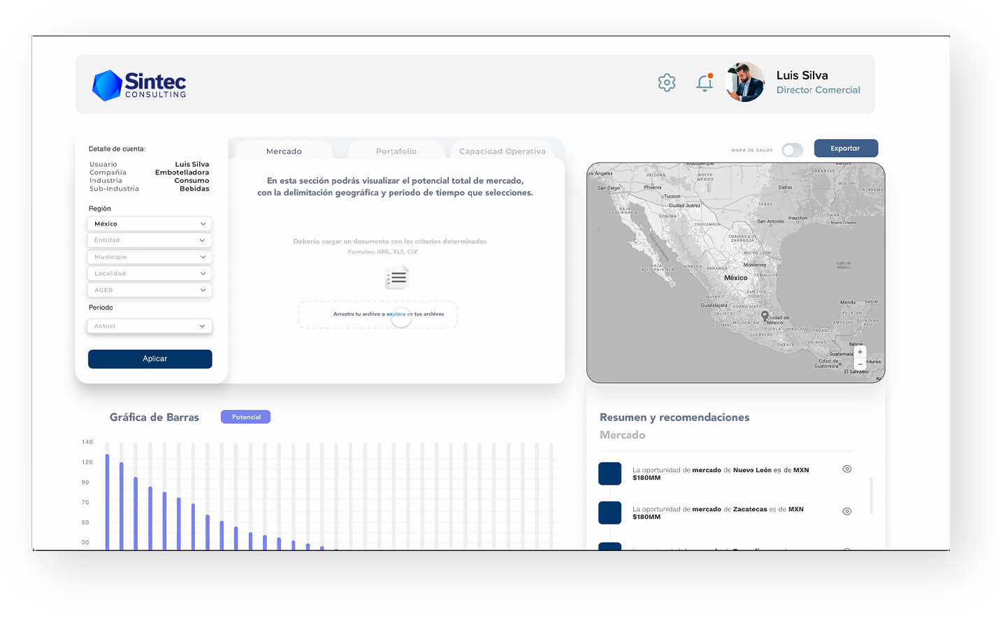Viewport: 1003px width, 618px height.
Task: Open the México region dropdown
Action: point(150,223)
